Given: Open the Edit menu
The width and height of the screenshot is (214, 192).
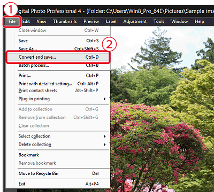Looking at the screenshot, I should (26, 21).
